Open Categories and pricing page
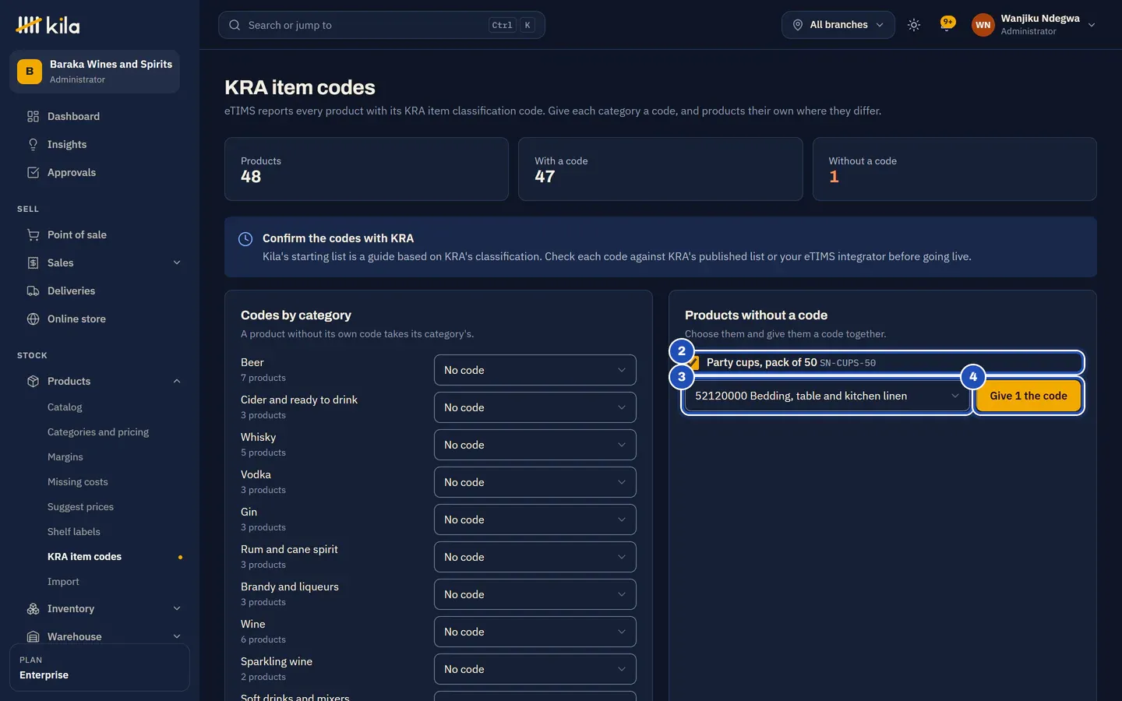This screenshot has width=1122, height=701. click(x=98, y=432)
